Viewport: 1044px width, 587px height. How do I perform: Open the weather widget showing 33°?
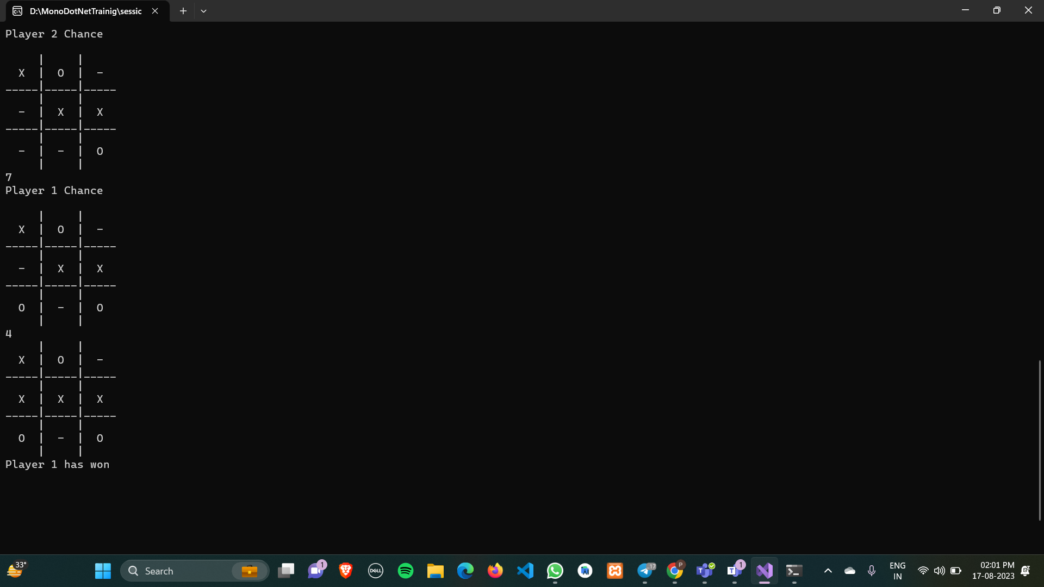click(16, 571)
